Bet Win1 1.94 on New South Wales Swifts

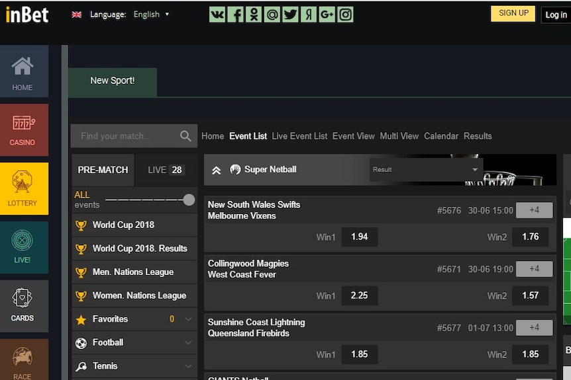[360, 237]
